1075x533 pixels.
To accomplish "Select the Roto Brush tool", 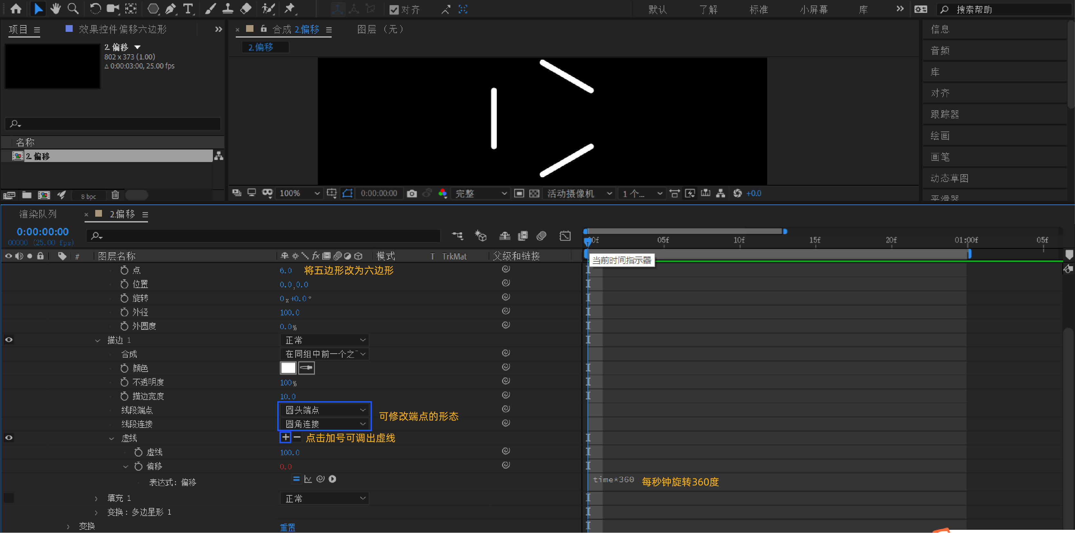I will (268, 9).
